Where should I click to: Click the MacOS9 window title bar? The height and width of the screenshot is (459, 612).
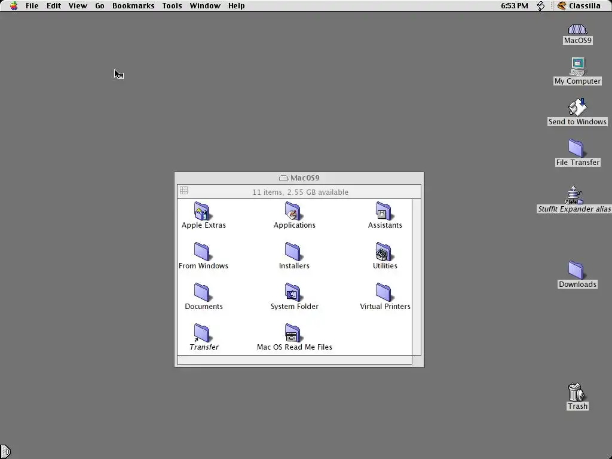299,178
